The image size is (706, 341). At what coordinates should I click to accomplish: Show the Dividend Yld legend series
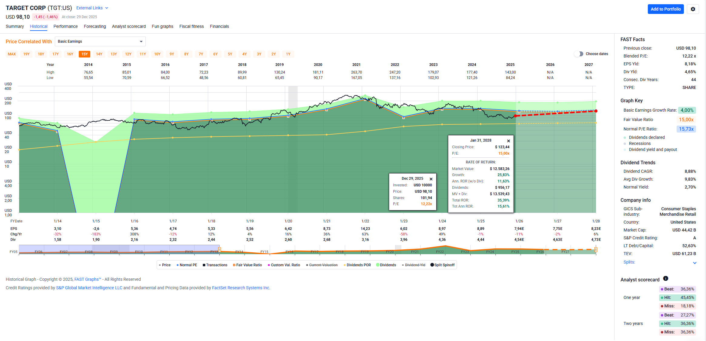[x=415, y=265]
